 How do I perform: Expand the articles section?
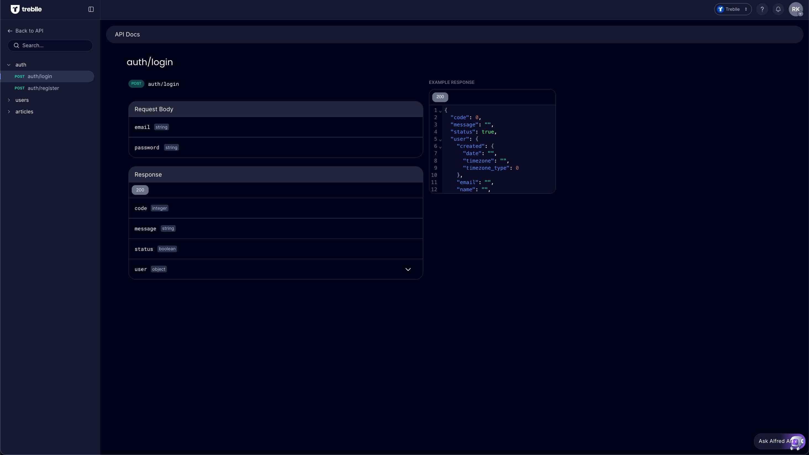pyautogui.click(x=9, y=111)
